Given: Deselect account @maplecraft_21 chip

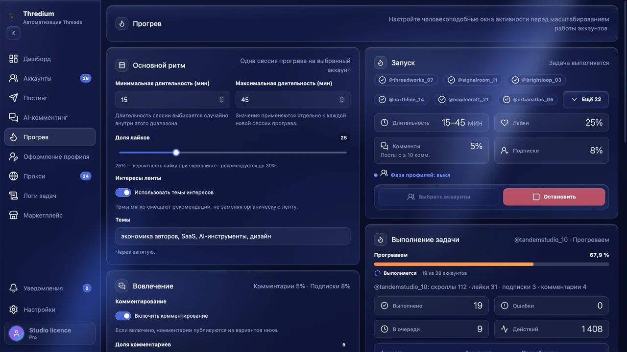Looking at the screenshot, I should 463,99.
